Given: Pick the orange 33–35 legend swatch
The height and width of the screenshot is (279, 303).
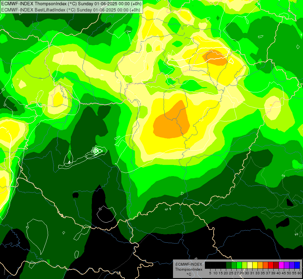Looking at the screenshot, I should point(260,265).
